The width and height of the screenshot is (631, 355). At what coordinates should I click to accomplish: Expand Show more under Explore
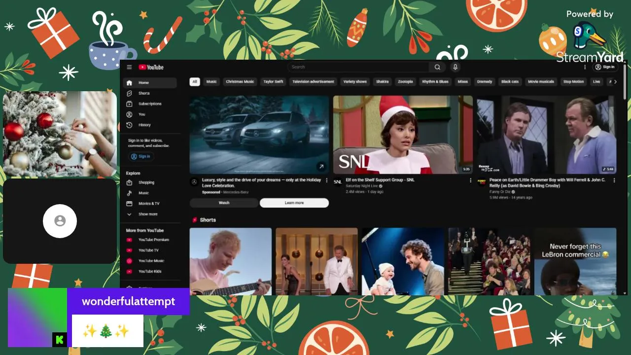click(150, 214)
